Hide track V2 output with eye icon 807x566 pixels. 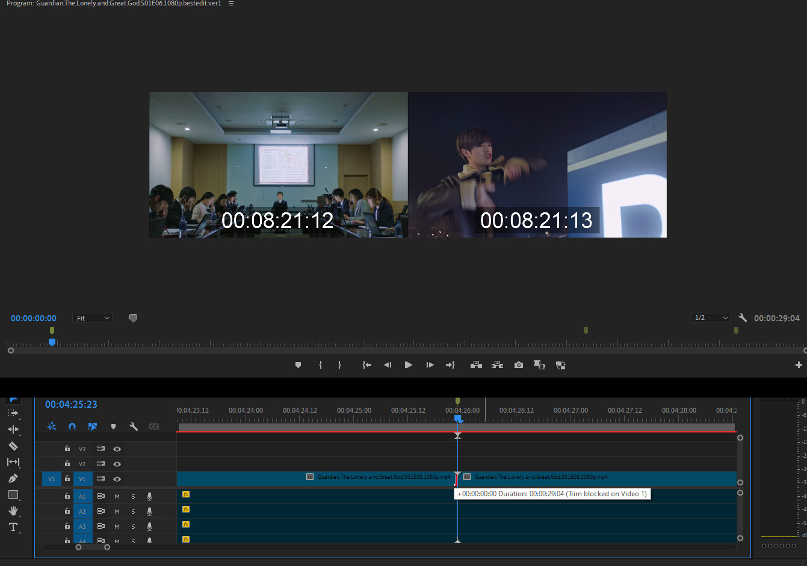point(117,464)
